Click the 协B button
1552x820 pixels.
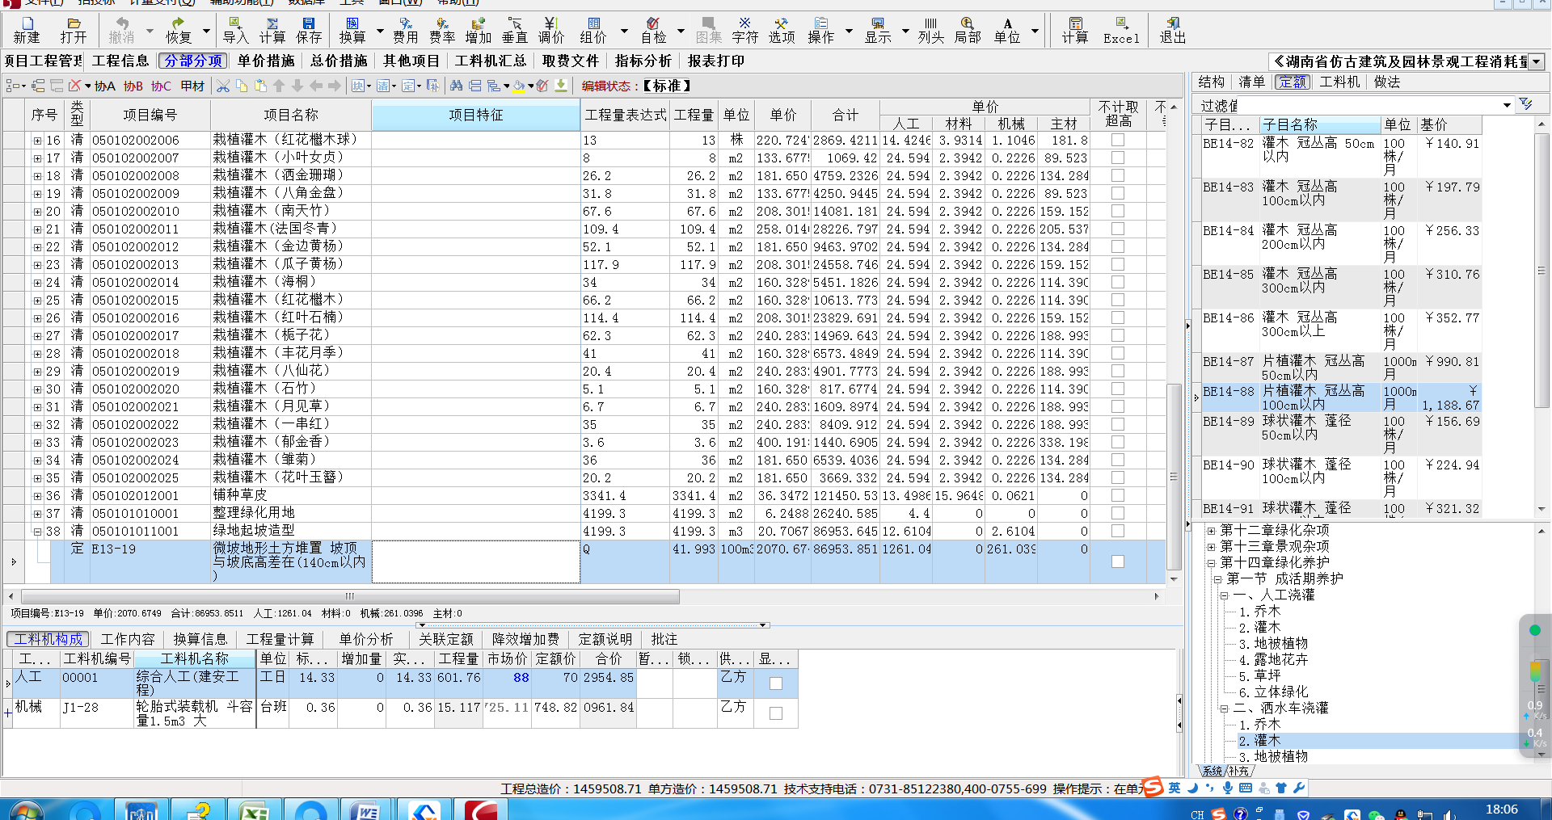click(x=133, y=86)
